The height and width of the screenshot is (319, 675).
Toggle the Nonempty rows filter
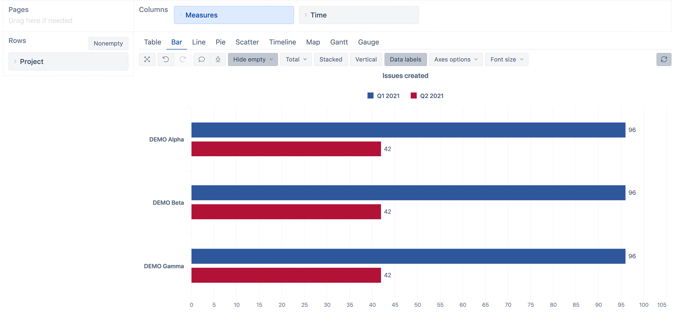click(x=108, y=43)
